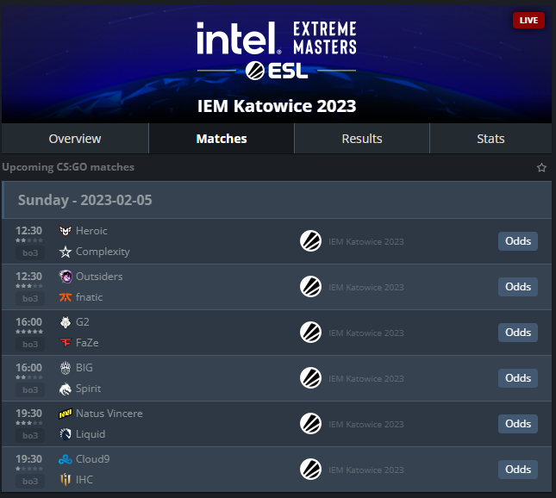This screenshot has width=556, height=498.
Task: Click the Heroic team name
Action: pyautogui.click(x=91, y=231)
